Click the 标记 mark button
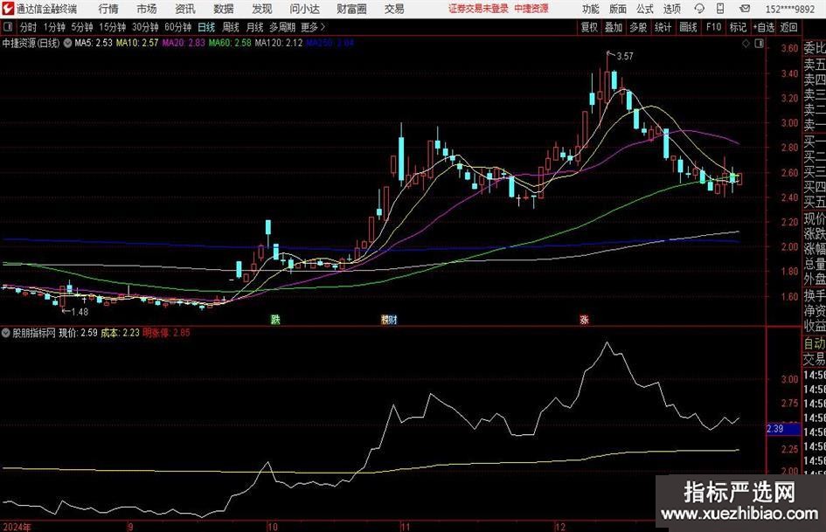The image size is (826, 532). [x=738, y=27]
